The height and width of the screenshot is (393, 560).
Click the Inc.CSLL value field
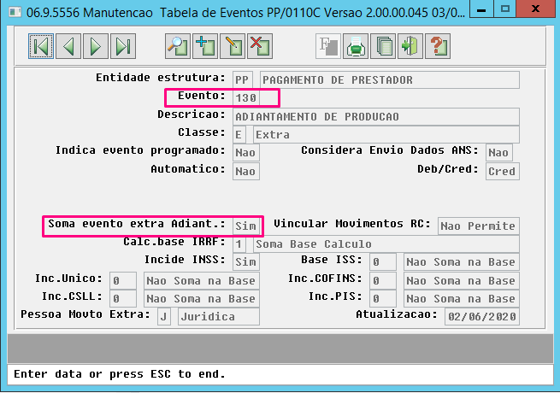coord(123,298)
